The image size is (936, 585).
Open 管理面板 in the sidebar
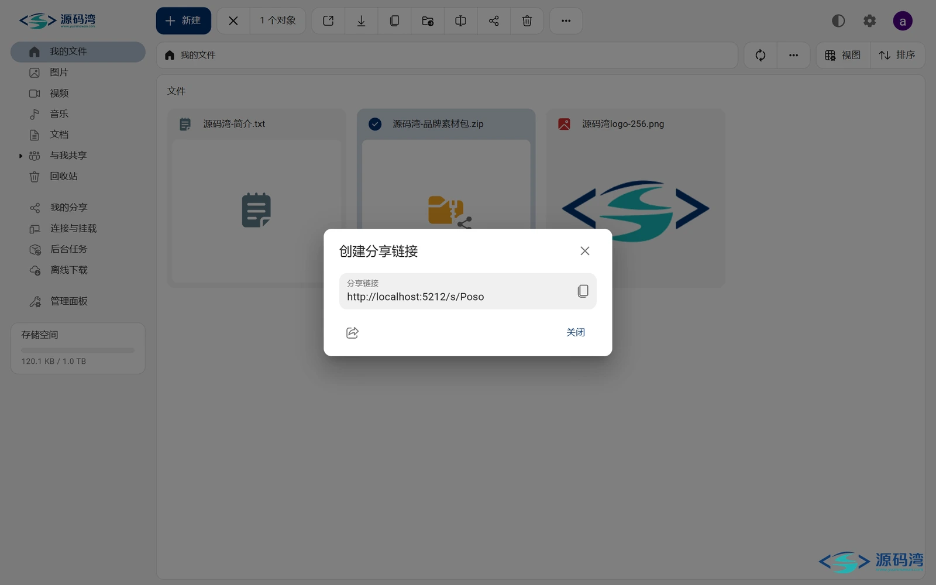(78, 301)
